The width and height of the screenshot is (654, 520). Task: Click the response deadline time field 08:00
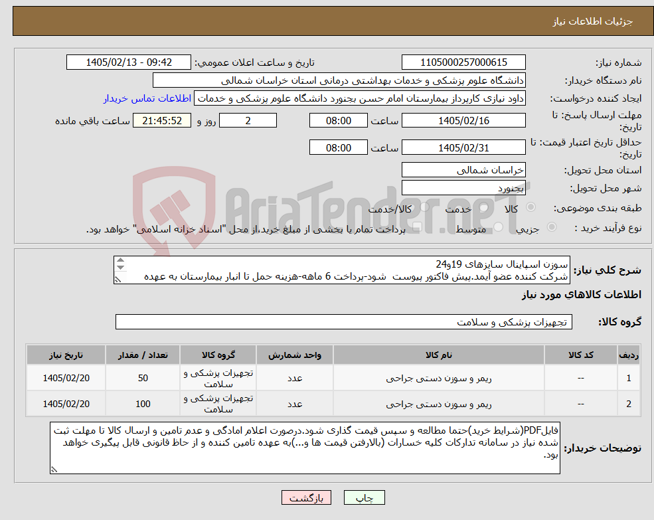(338, 121)
